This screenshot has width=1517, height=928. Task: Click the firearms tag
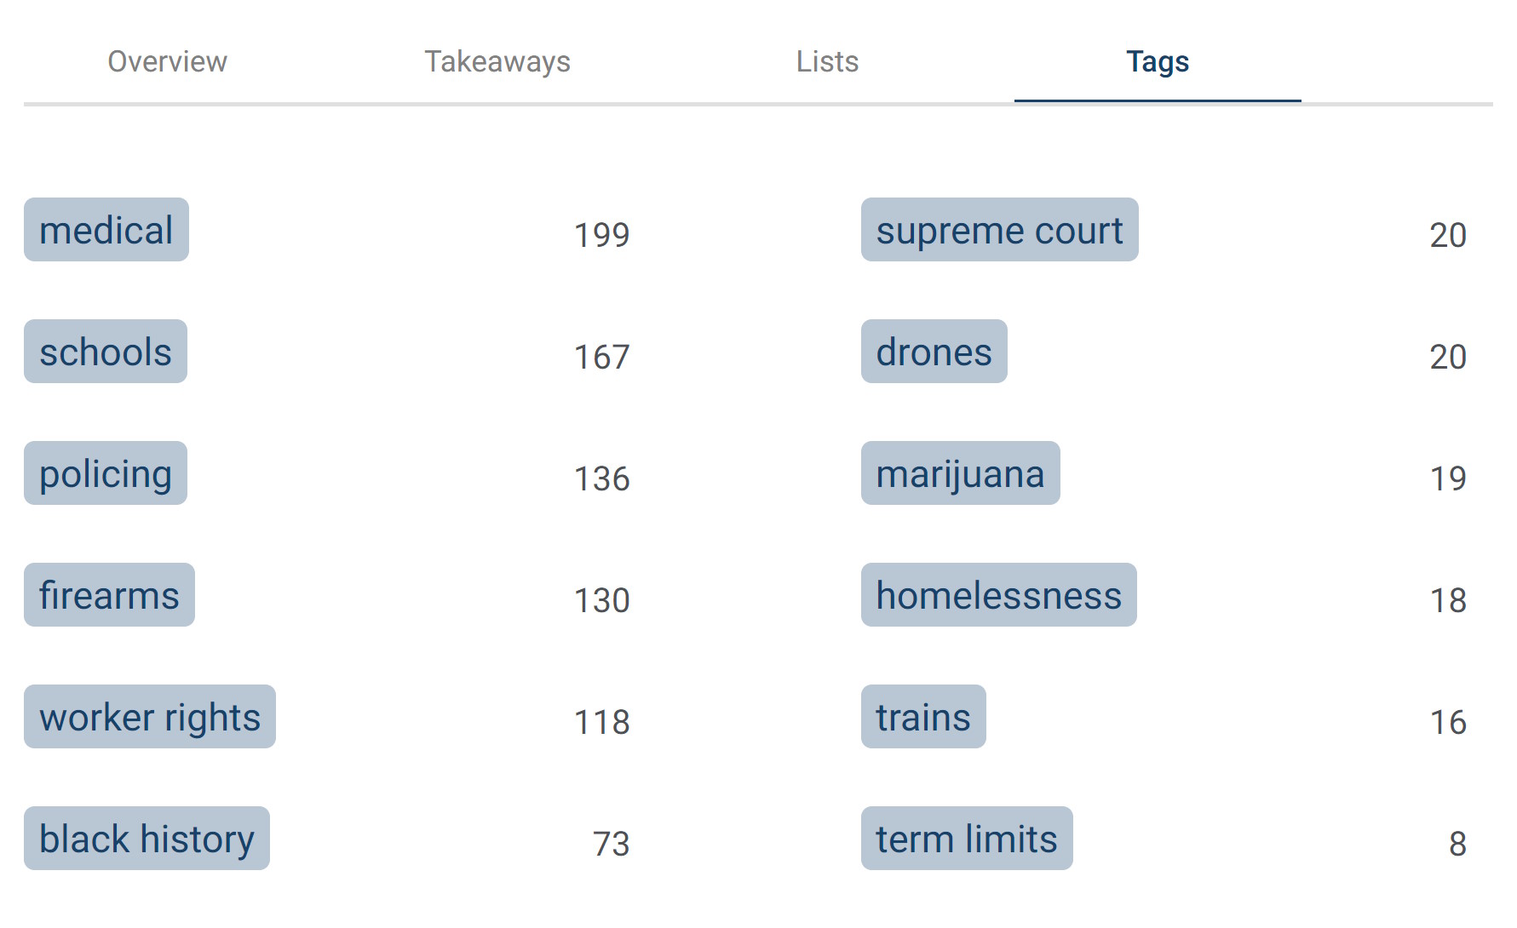109,596
